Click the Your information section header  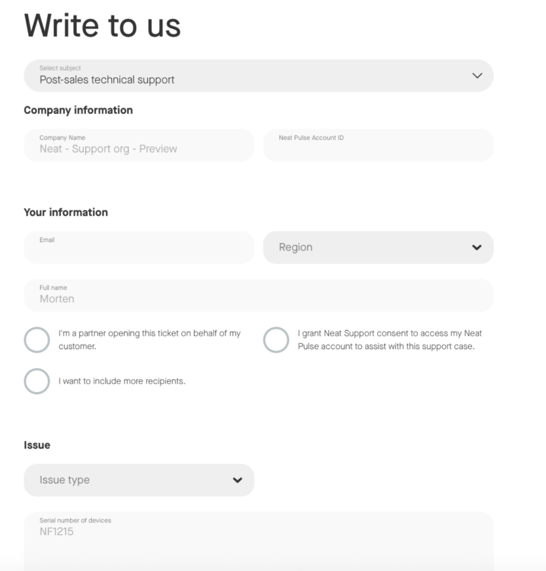66,212
